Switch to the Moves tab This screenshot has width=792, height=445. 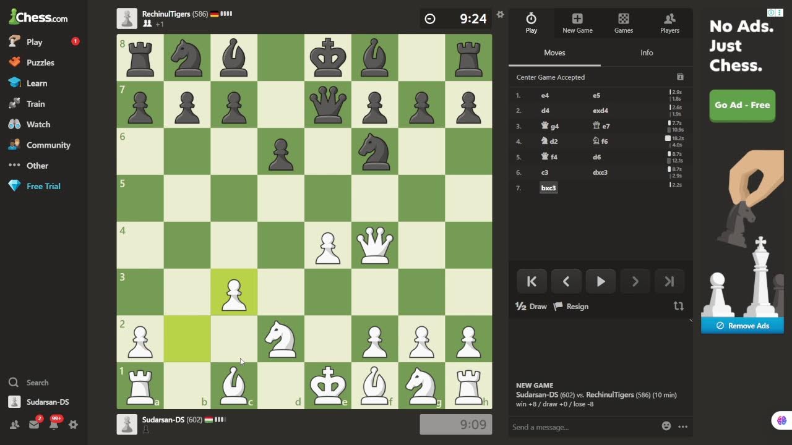[554, 53]
